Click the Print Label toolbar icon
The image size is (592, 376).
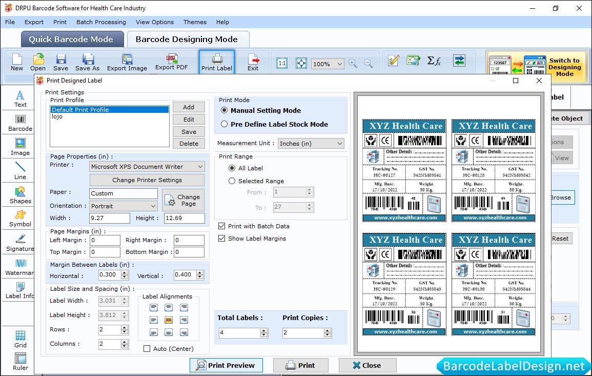pyautogui.click(x=217, y=63)
